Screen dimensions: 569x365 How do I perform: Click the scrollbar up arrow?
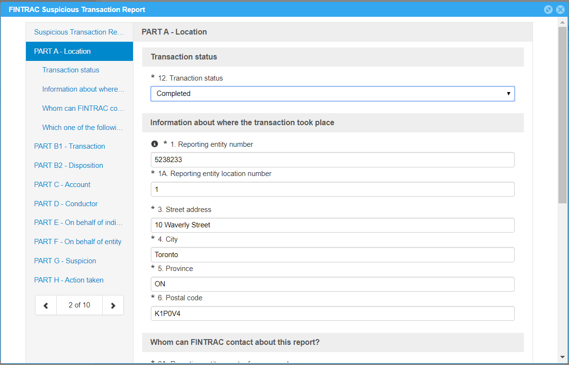point(562,23)
